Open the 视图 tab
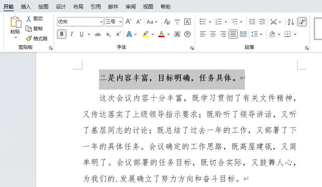322x187 pixels. [x=148, y=7]
